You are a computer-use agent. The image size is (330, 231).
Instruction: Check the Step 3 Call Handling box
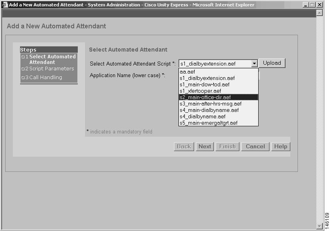(x=23, y=77)
